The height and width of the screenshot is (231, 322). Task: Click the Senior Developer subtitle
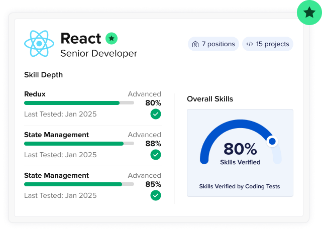point(99,53)
